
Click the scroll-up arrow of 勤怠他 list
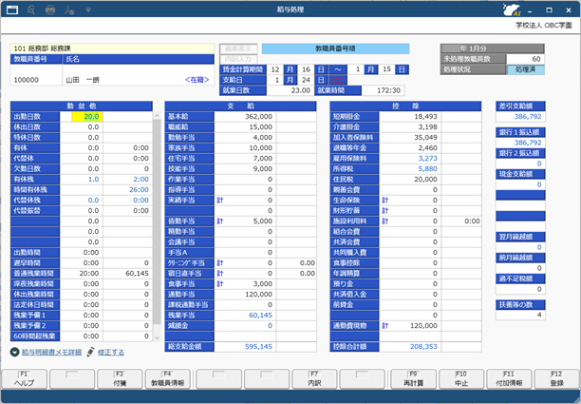tap(157, 116)
